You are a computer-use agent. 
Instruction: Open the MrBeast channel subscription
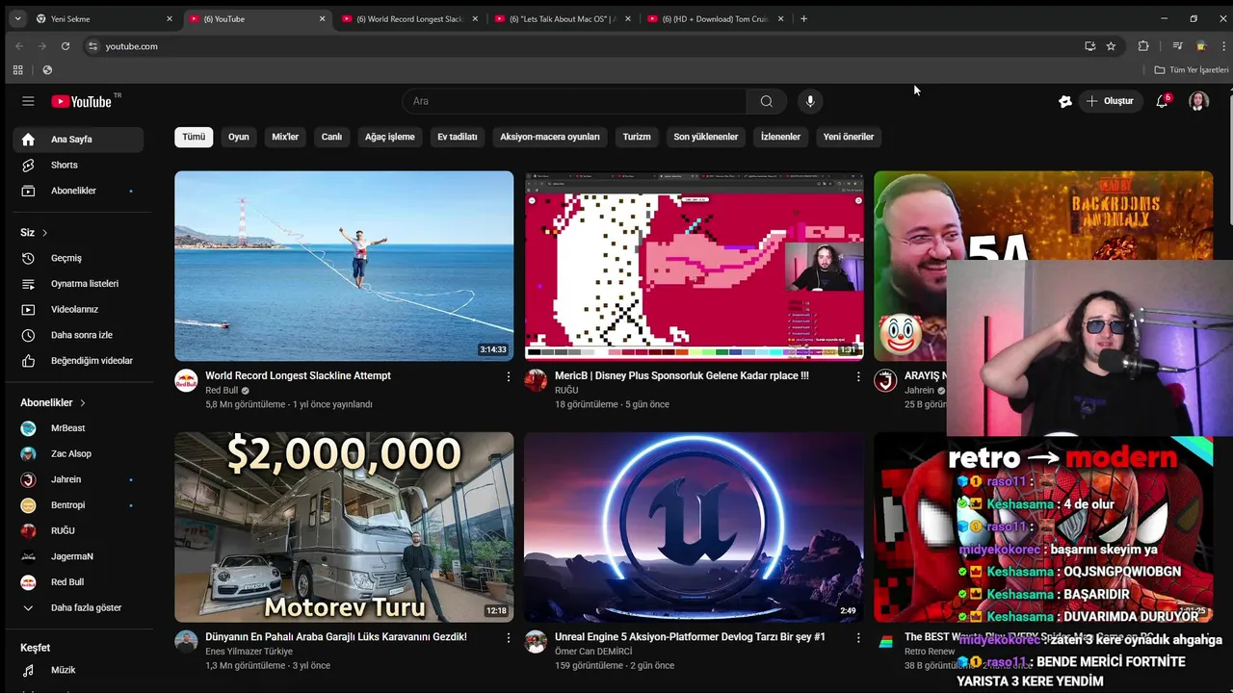pyautogui.click(x=78, y=428)
